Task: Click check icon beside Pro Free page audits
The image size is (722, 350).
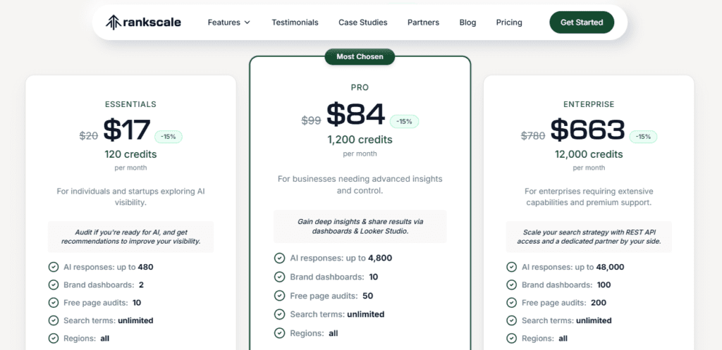Action: pos(278,296)
